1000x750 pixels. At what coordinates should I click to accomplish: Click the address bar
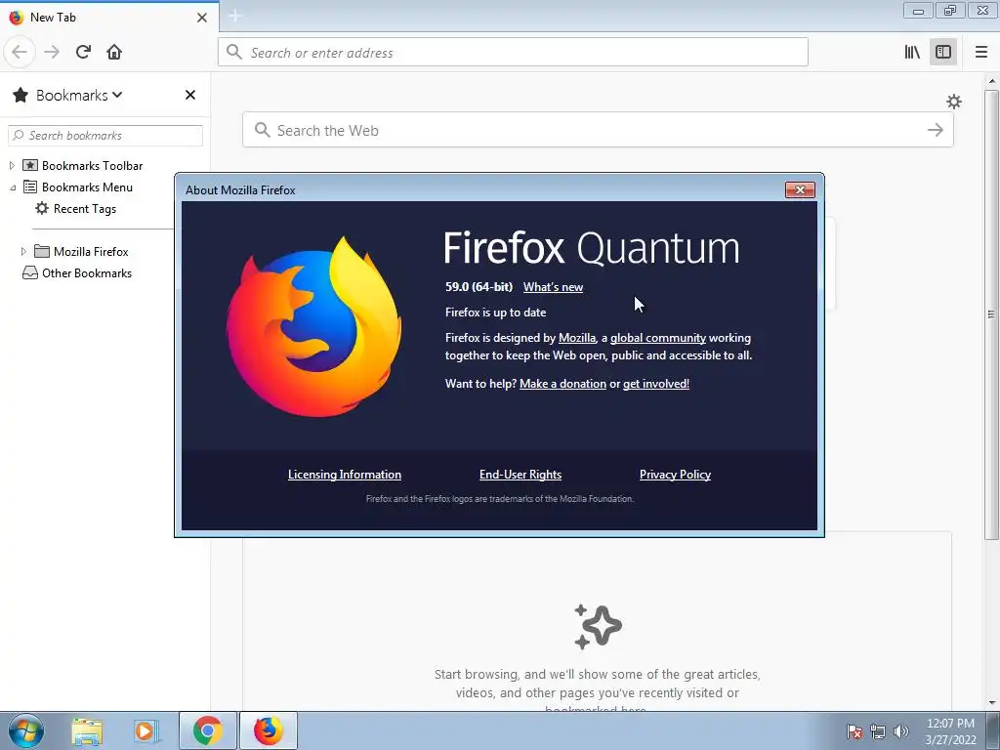pyautogui.click(x=513, y=53)
